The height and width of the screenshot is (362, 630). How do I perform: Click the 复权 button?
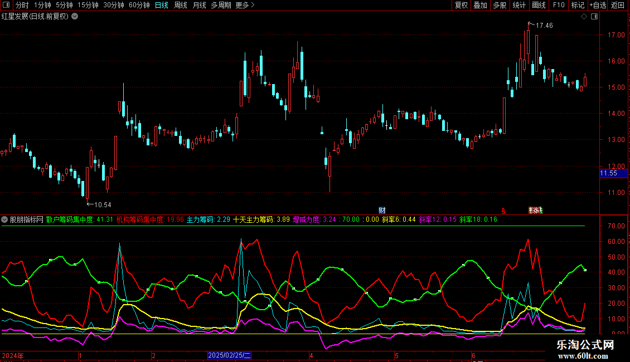[461, 5]
